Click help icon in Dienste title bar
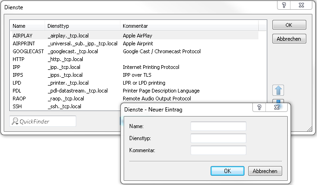 coord(284,5)
